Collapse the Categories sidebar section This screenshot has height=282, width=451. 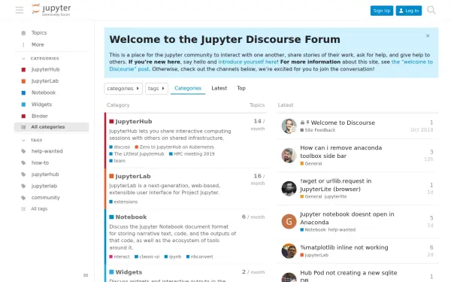44,59
